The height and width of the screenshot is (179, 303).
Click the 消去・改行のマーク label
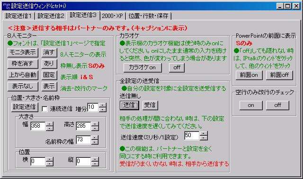pyautogui.click(x=84, y=88)
